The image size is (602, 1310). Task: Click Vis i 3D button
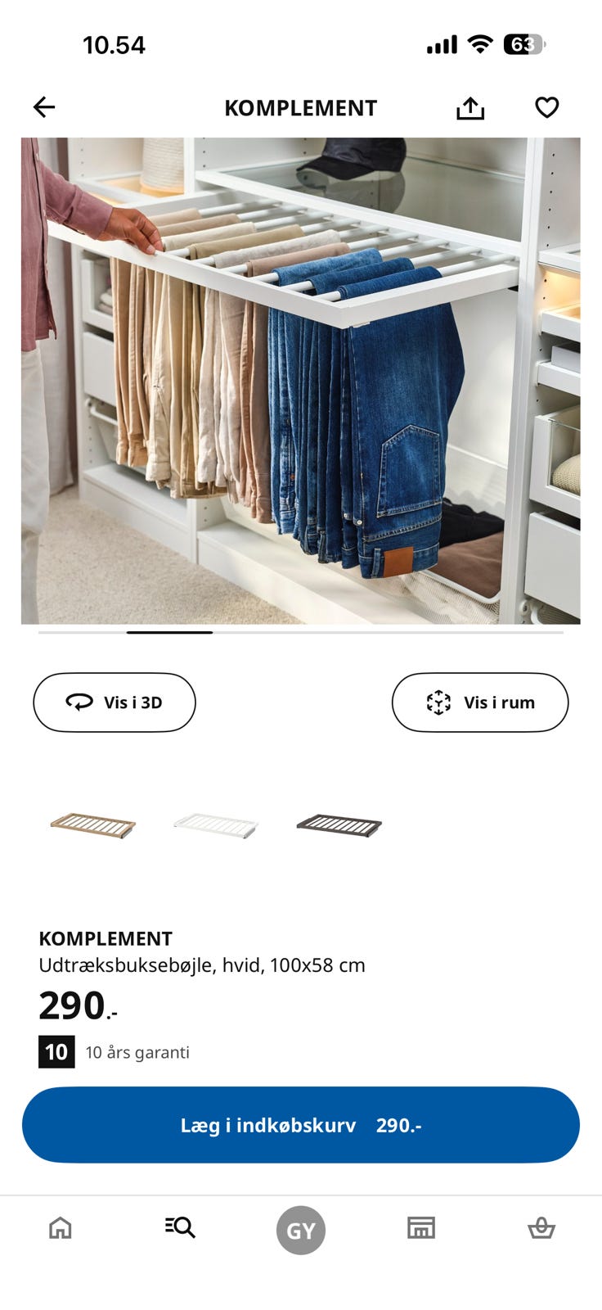tap(115, 702)
